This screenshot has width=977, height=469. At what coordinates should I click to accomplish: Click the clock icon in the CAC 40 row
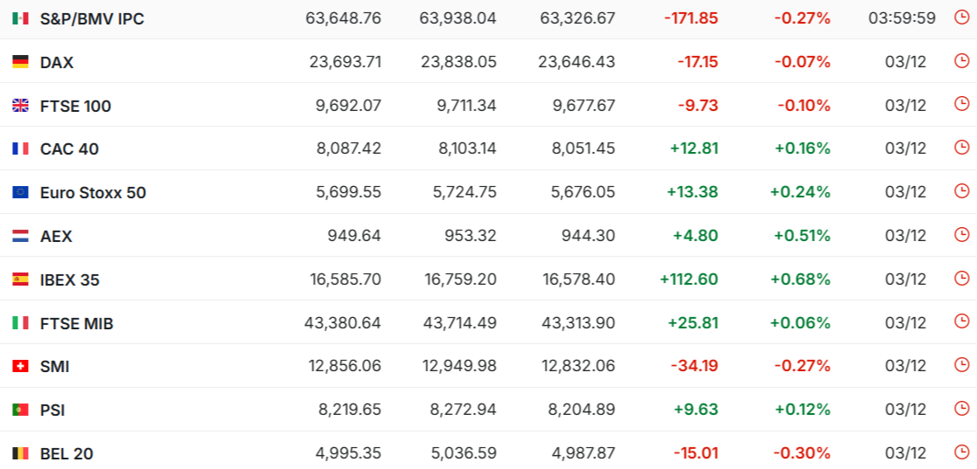point(961,148)
